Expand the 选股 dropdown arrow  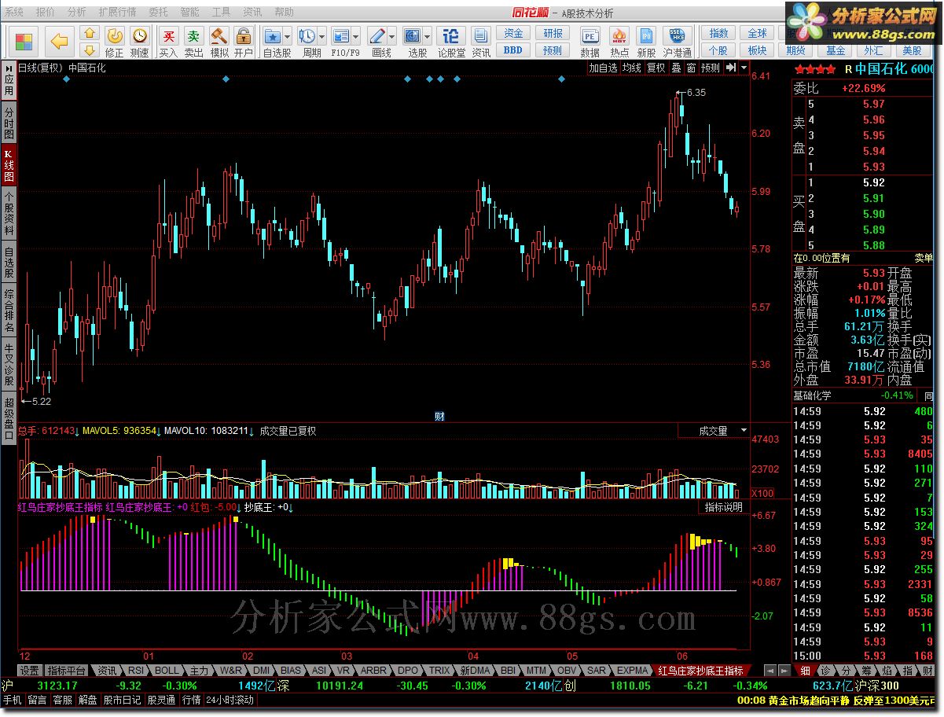coord(428,36)
